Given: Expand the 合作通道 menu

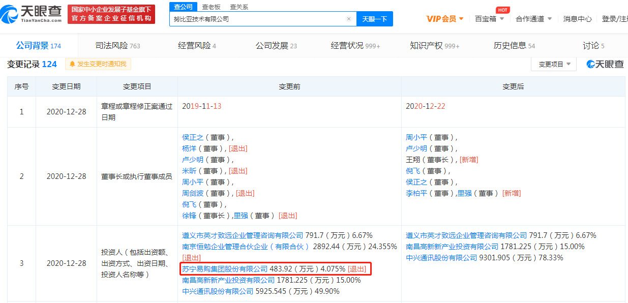Looking at the screenshot, I should (533, 19).
